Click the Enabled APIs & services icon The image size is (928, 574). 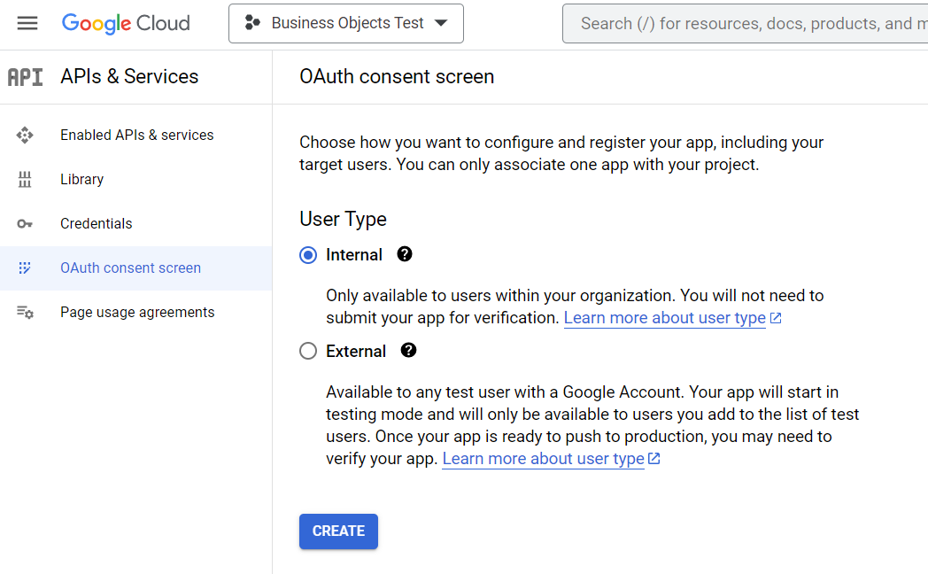tap(25, 136)
